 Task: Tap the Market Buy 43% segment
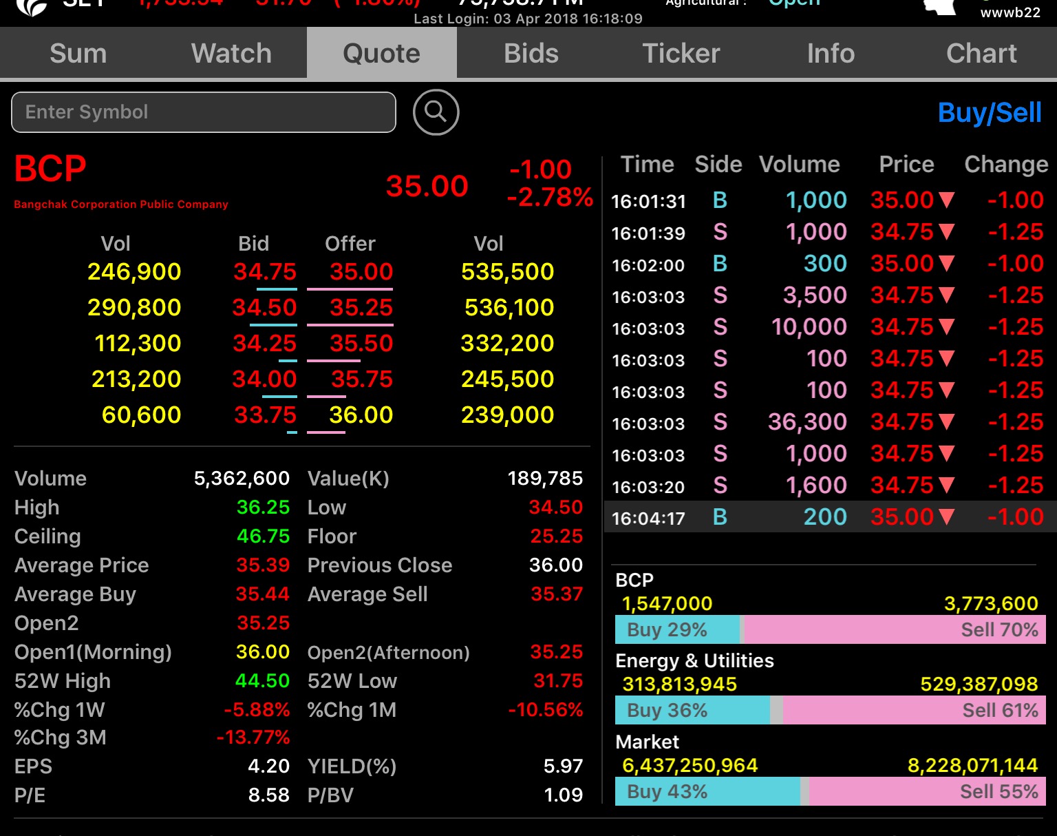tap(708, 791)
